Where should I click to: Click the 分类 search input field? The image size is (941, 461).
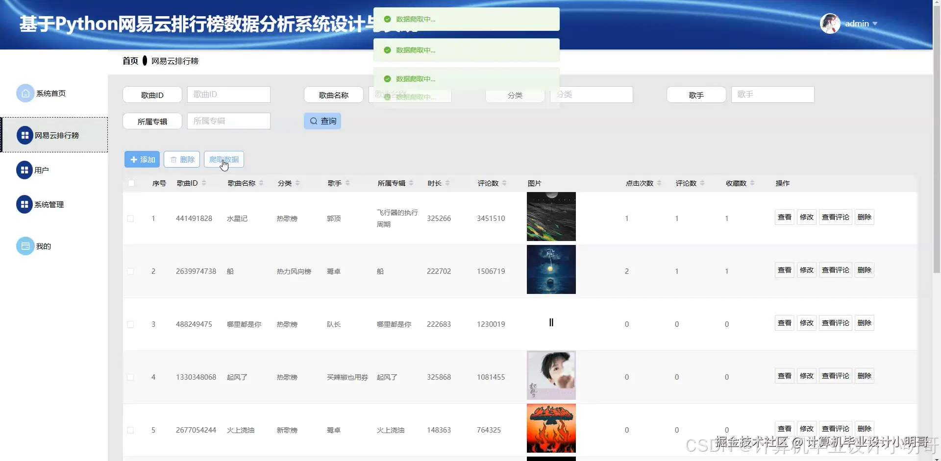tap(592, 95)
